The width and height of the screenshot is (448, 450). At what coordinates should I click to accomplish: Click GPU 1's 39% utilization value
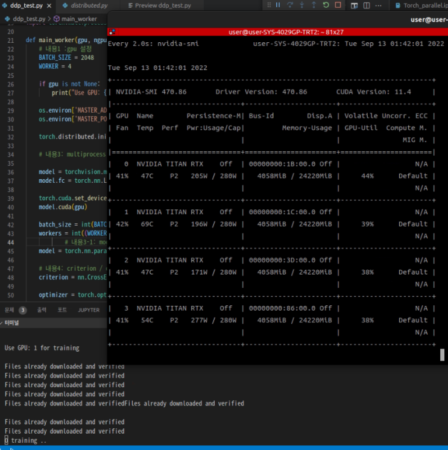[x=367, y=224]
